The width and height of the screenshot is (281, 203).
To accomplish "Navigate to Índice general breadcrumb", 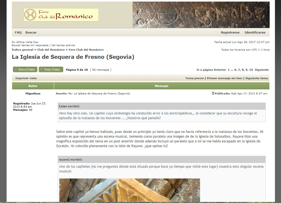I will point(22,50).
